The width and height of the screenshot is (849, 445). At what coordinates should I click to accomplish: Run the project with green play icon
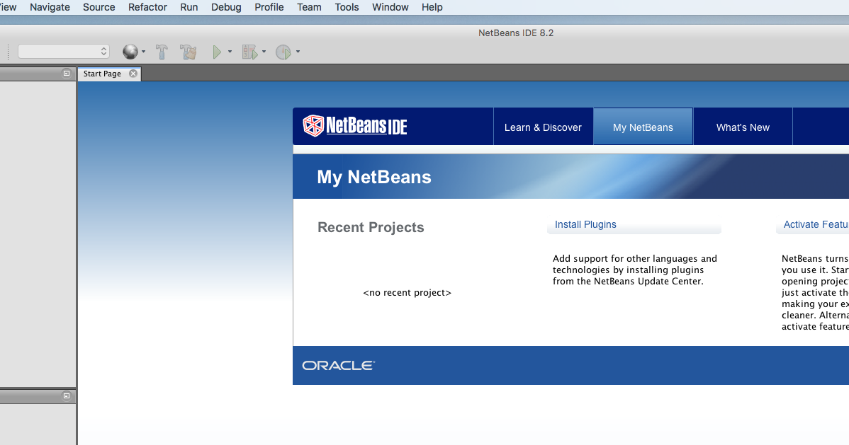pos(217,52)
